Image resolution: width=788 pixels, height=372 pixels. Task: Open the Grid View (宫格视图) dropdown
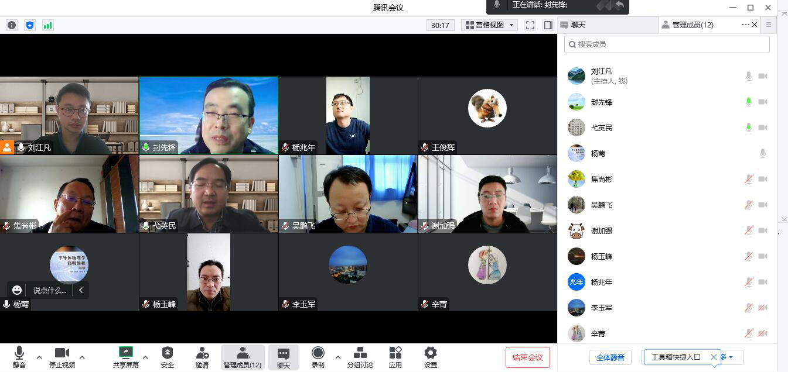coord(489,25)
